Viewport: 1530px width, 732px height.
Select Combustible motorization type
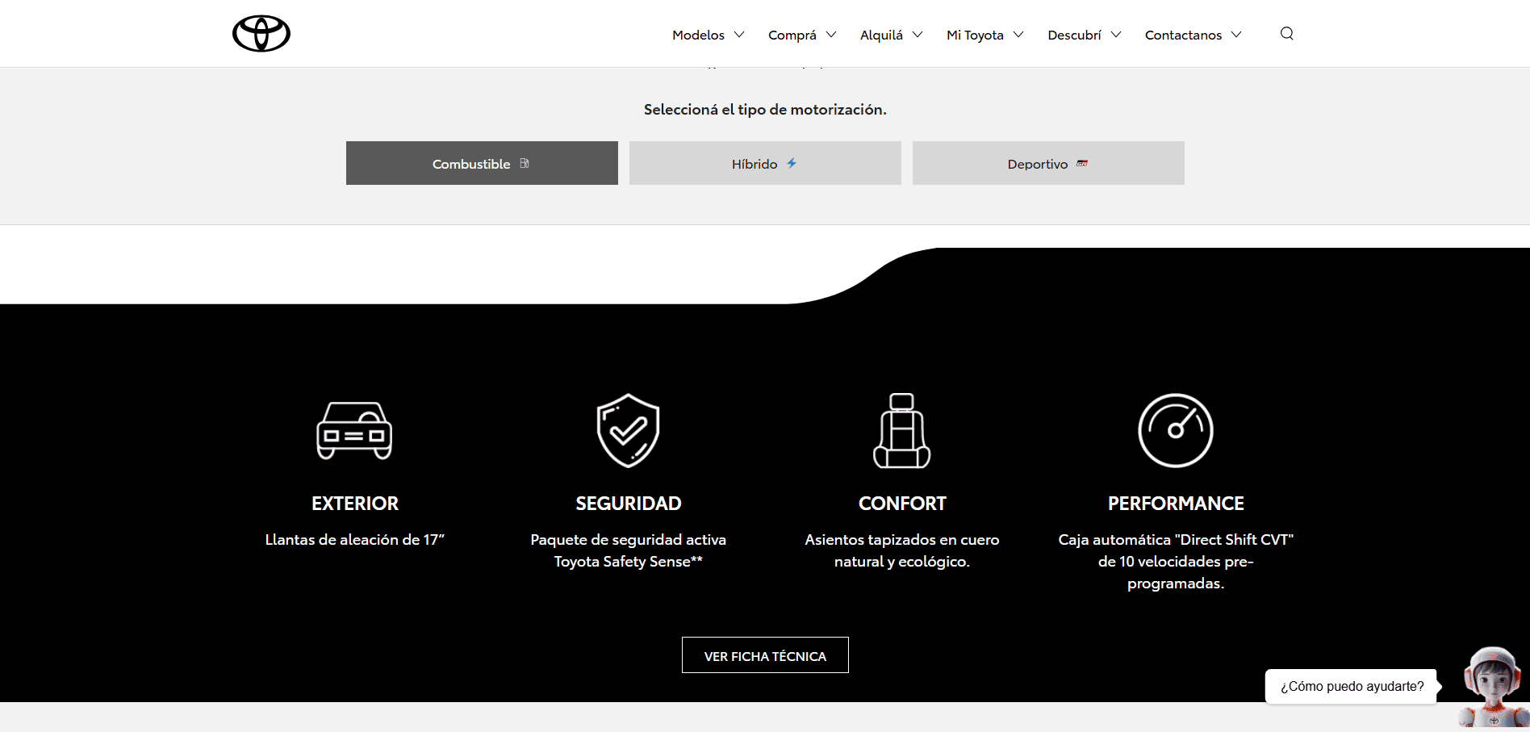pyautogui.click(x=482, y=163)
